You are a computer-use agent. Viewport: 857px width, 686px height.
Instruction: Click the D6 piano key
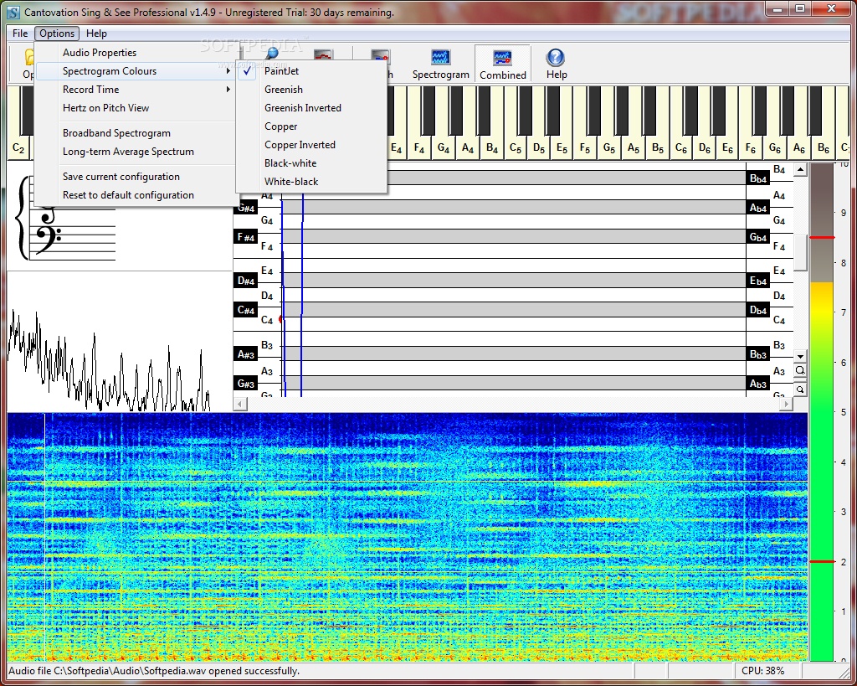tap(705, 147)
